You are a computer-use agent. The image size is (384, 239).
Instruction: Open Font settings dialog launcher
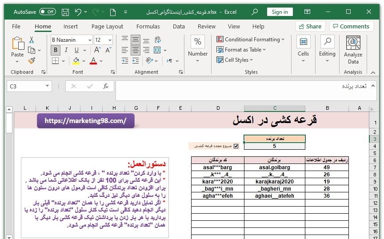click(x=112, y=72)
